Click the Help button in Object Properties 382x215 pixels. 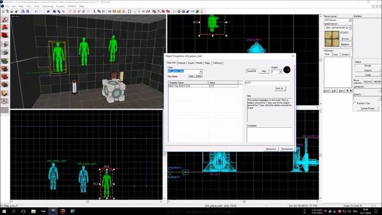(264, 71)
